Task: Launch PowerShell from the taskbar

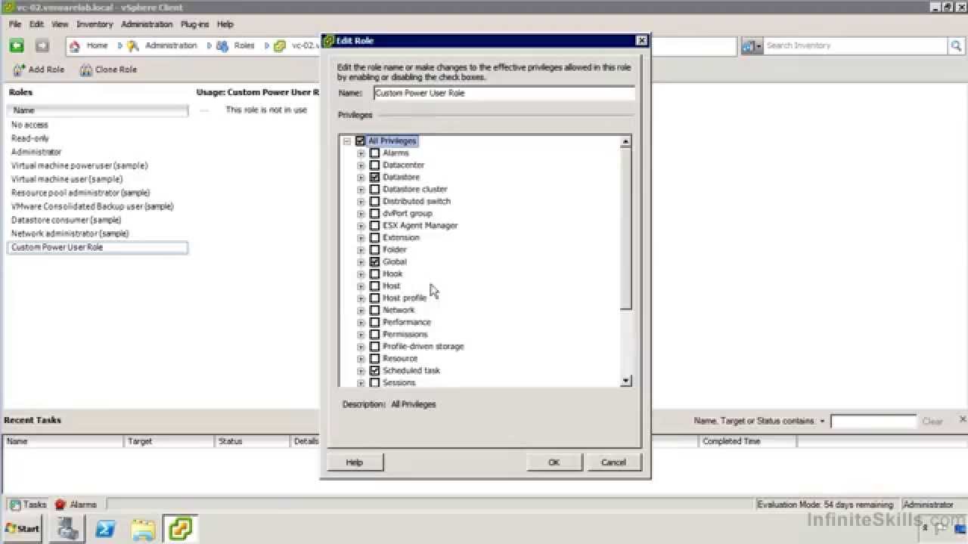Action: pyautogui.click(x=105, y=528)
